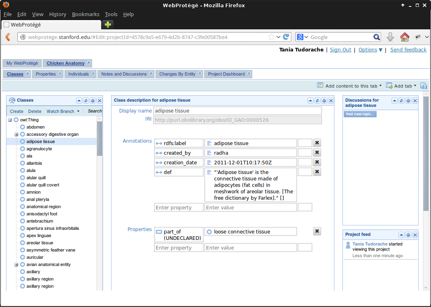Screen dimensions: 431x307
Task: Collapse the Classes panel with its arrow icon
Action: pyautogui.click(x=79, y=101)
